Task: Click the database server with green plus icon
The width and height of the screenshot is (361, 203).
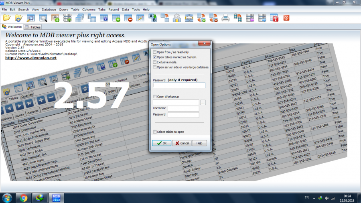Action: pyautogui.click(x=67, y=18)
